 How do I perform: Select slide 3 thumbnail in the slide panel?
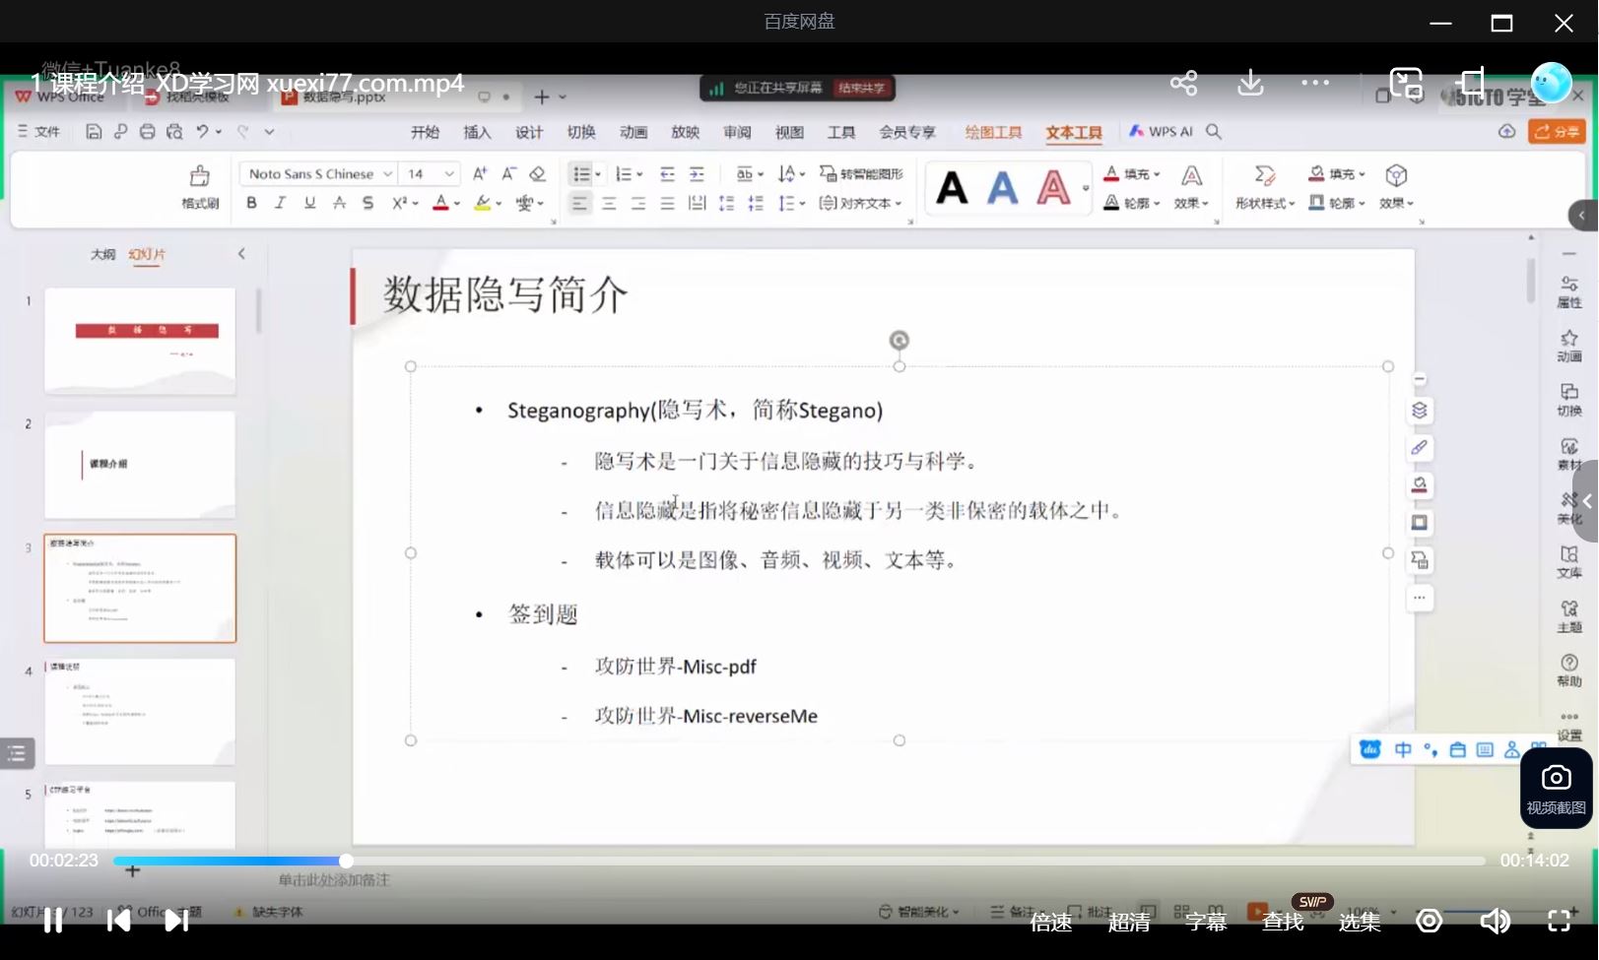[139, 588]
